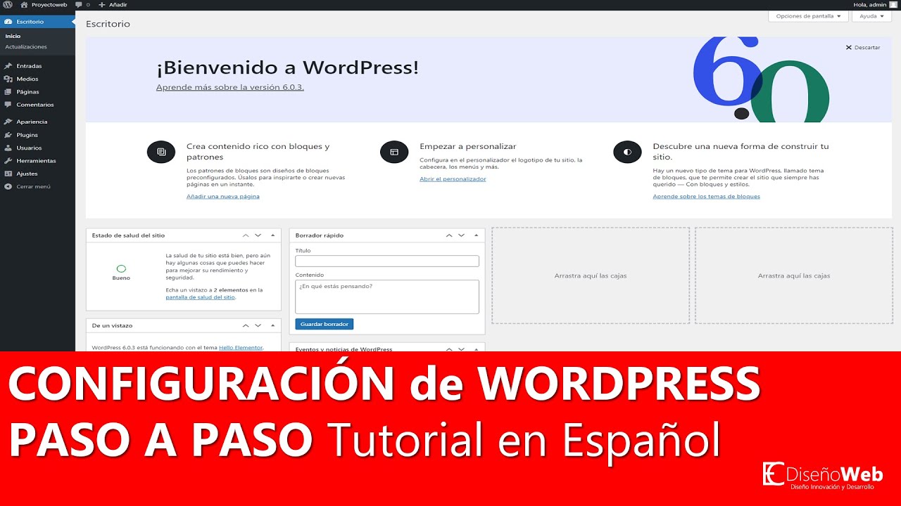Open Abrir el personalizador link
The image size is (901, 506).
453,179
